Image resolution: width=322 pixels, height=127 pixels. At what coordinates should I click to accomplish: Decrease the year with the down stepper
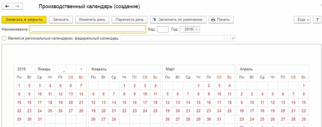pyautogui.click(x=197, y=31)
